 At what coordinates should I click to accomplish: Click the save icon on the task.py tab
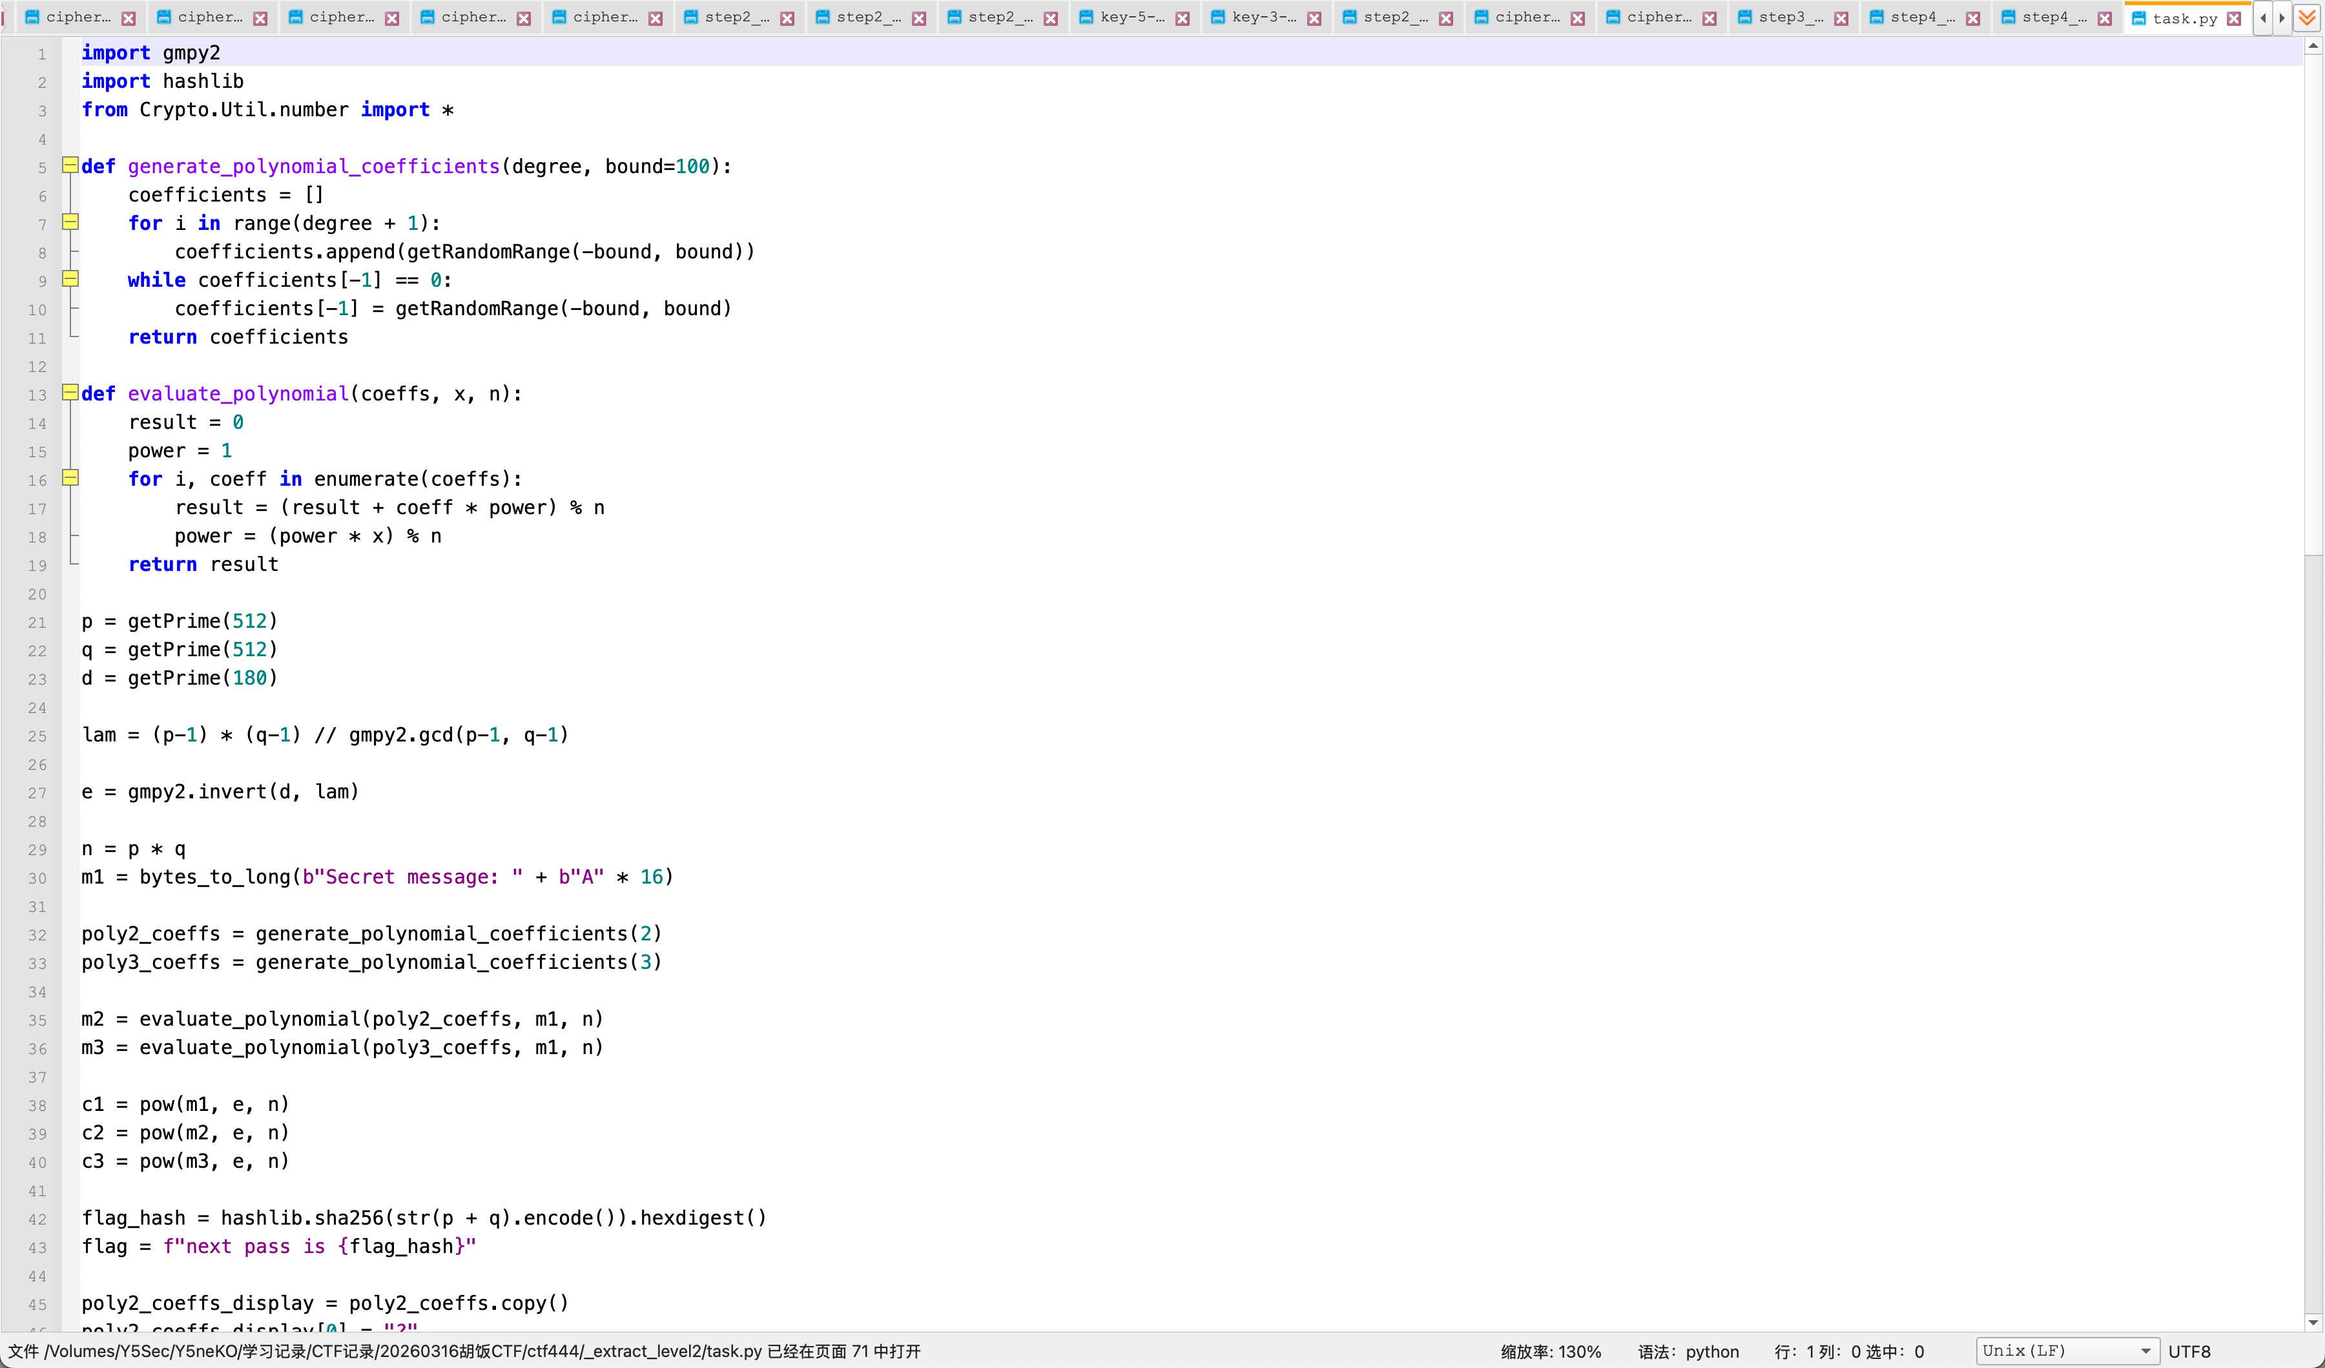(x=2138, y=19)
